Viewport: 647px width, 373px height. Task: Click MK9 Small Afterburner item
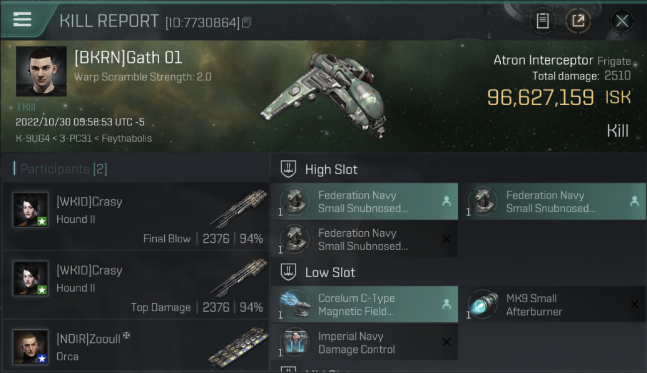(552, 304)
